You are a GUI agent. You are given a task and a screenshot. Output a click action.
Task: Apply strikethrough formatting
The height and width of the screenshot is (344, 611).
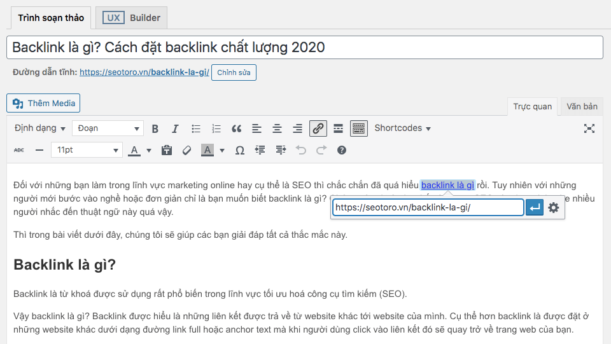point(19,150)
